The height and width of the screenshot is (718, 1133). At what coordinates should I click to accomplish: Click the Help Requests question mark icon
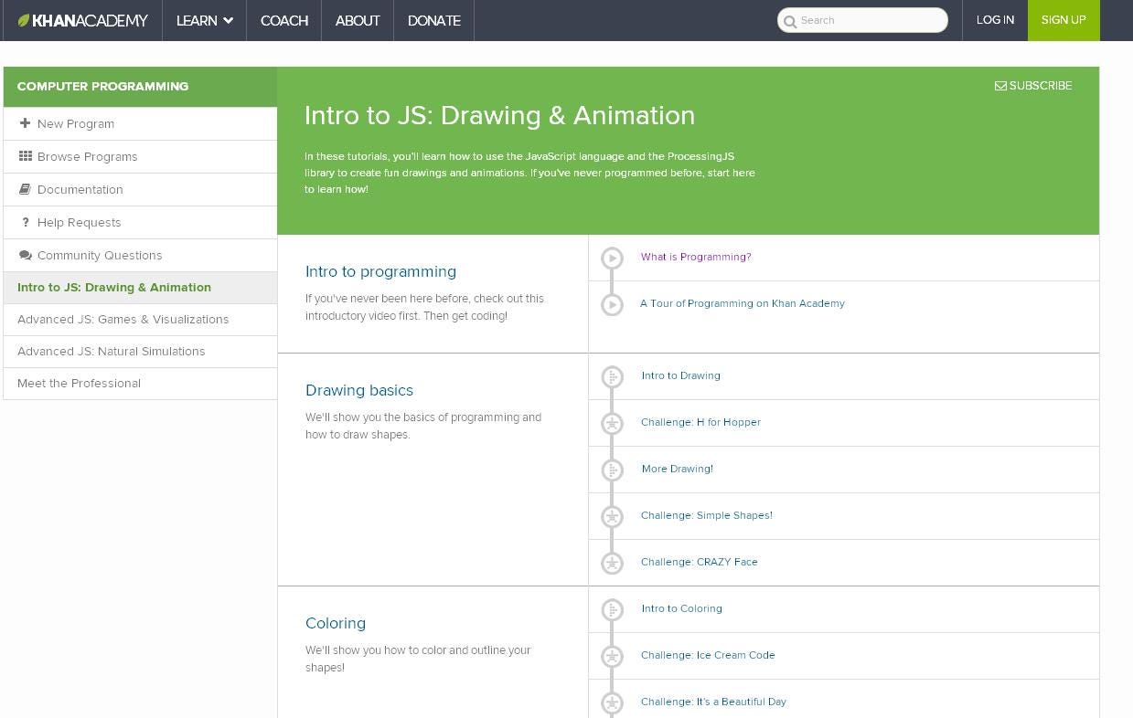tap(26, 222)
